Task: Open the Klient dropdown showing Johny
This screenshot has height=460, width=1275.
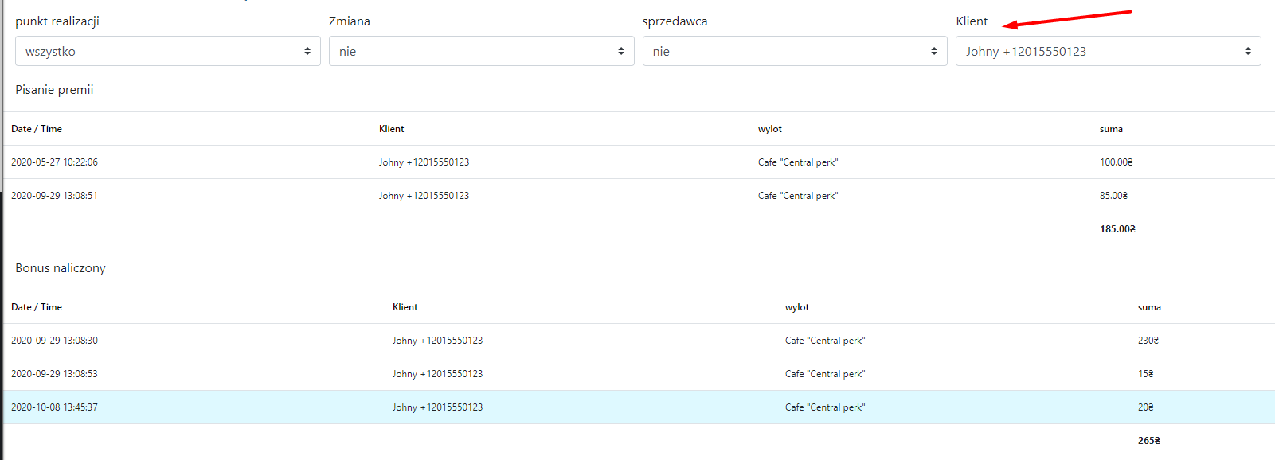Action: [x=1108, y=51]
